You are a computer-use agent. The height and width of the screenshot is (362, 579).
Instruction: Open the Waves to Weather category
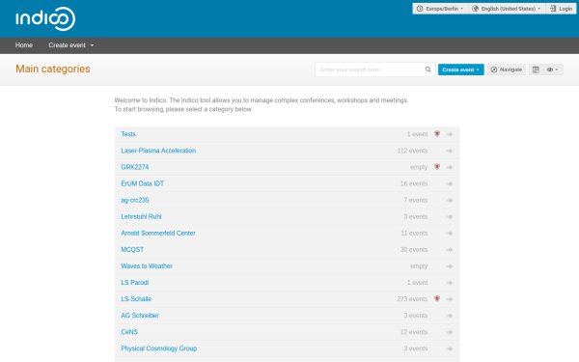pos(147,266)
